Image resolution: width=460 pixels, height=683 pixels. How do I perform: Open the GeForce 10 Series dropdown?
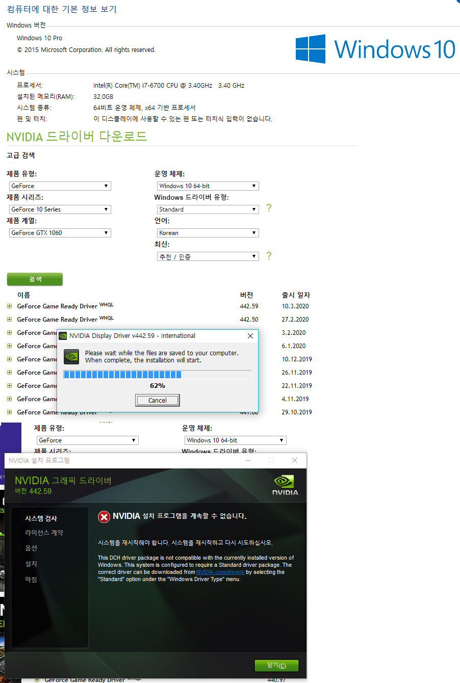click(60, 209)
